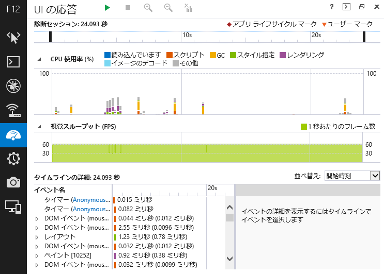Click the orange-red スクリプト legend swatch

tap(170, 55)
